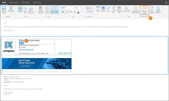
Task: Open the Signature preview
Action: pos(41,10)
